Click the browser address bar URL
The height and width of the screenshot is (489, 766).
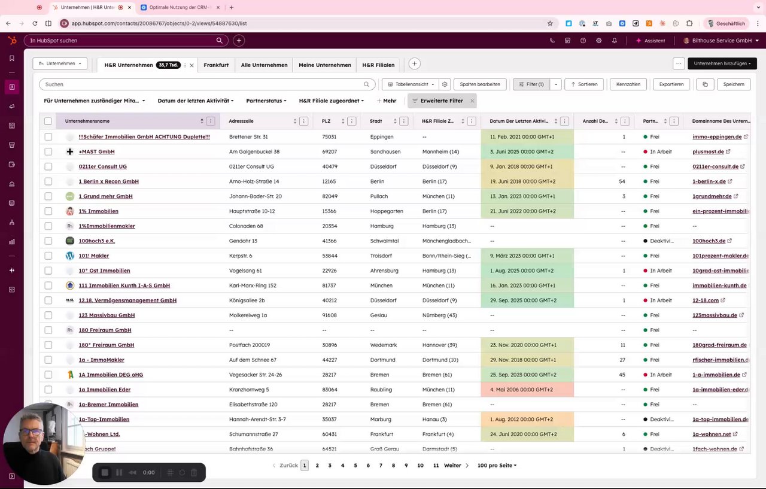point(159,23)
